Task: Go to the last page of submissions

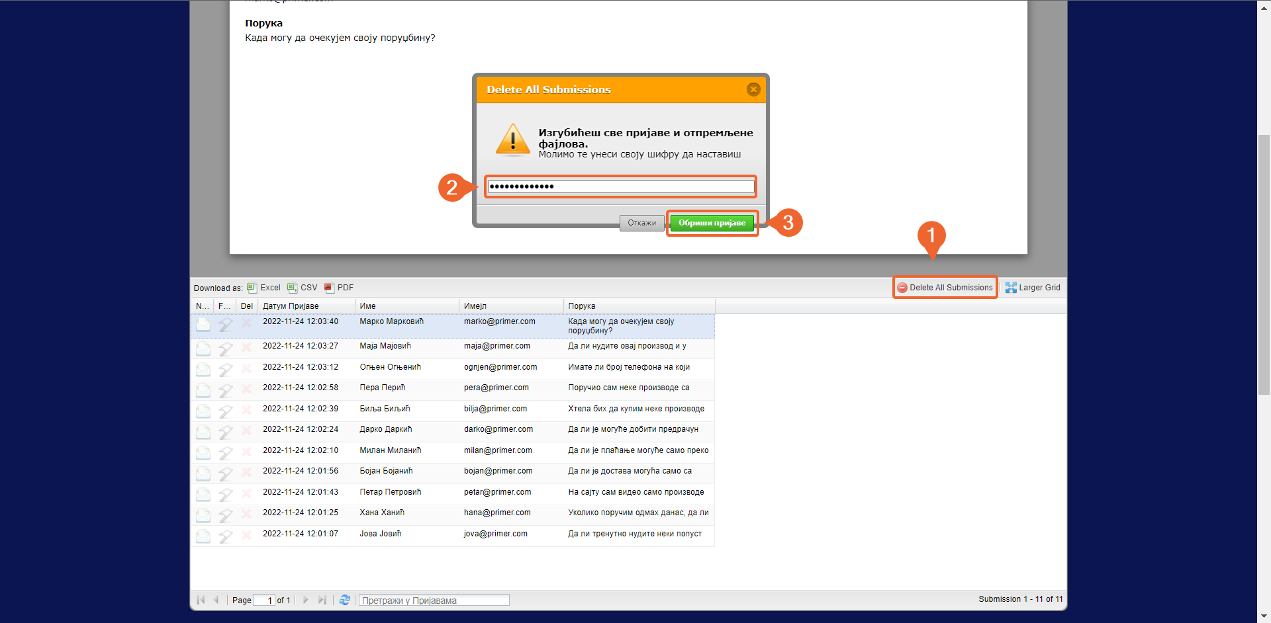Action: 322,600
